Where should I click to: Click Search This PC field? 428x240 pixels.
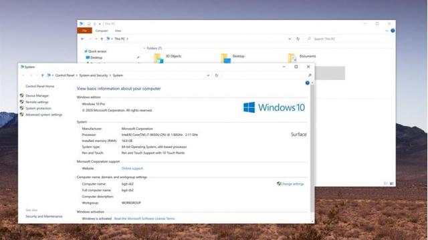click(349, 39)
